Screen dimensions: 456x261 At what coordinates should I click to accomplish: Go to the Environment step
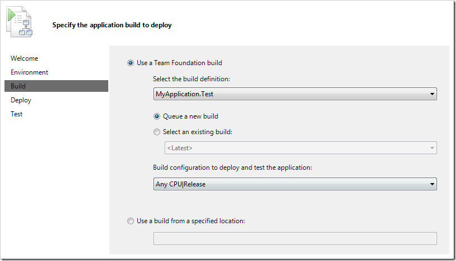[x=30, y=72]
